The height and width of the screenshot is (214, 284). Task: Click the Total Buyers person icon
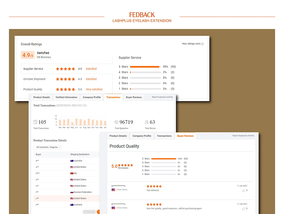(147, 122)
